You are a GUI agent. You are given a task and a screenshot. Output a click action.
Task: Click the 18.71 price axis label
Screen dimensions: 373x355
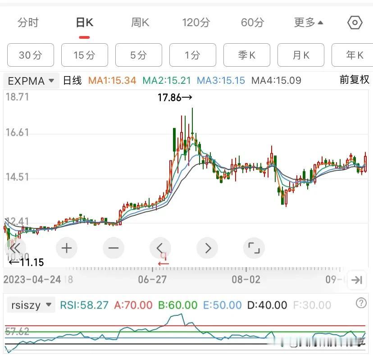pyautogui.click(x=18, y=97)
